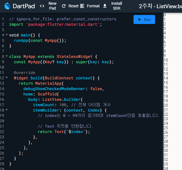
Task: Click the Format lines icon
Action: click(82, 6)
